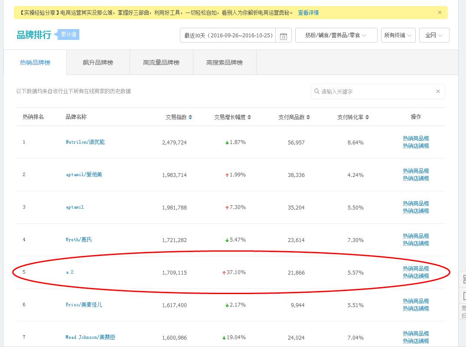This screenshot has height=347, width=466.
Task: Click the 累计值 badge beside 品牌排行
Action: pyautogui.click(x=68, y=35)
